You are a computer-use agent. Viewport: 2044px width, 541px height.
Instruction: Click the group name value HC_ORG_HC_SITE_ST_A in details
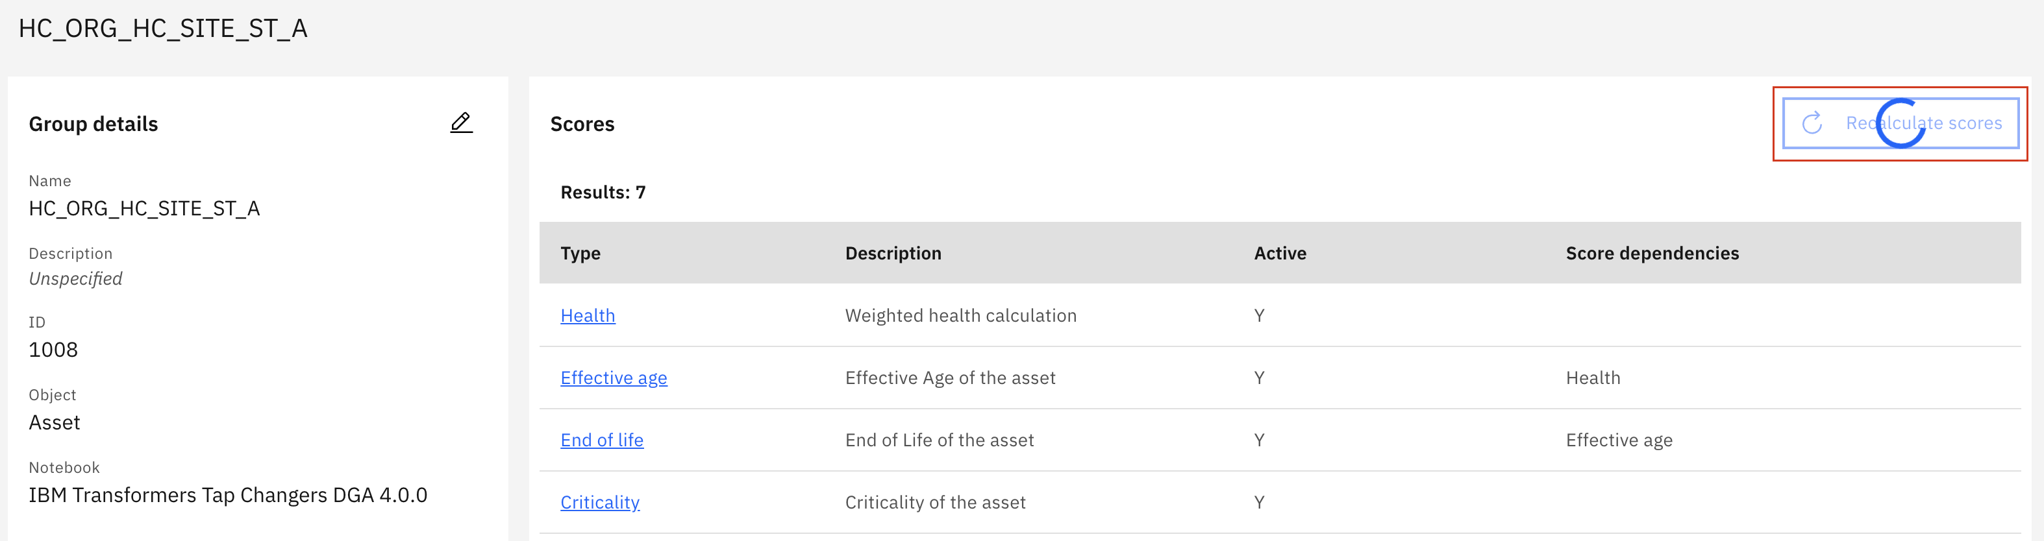click(x=143, y=209)
